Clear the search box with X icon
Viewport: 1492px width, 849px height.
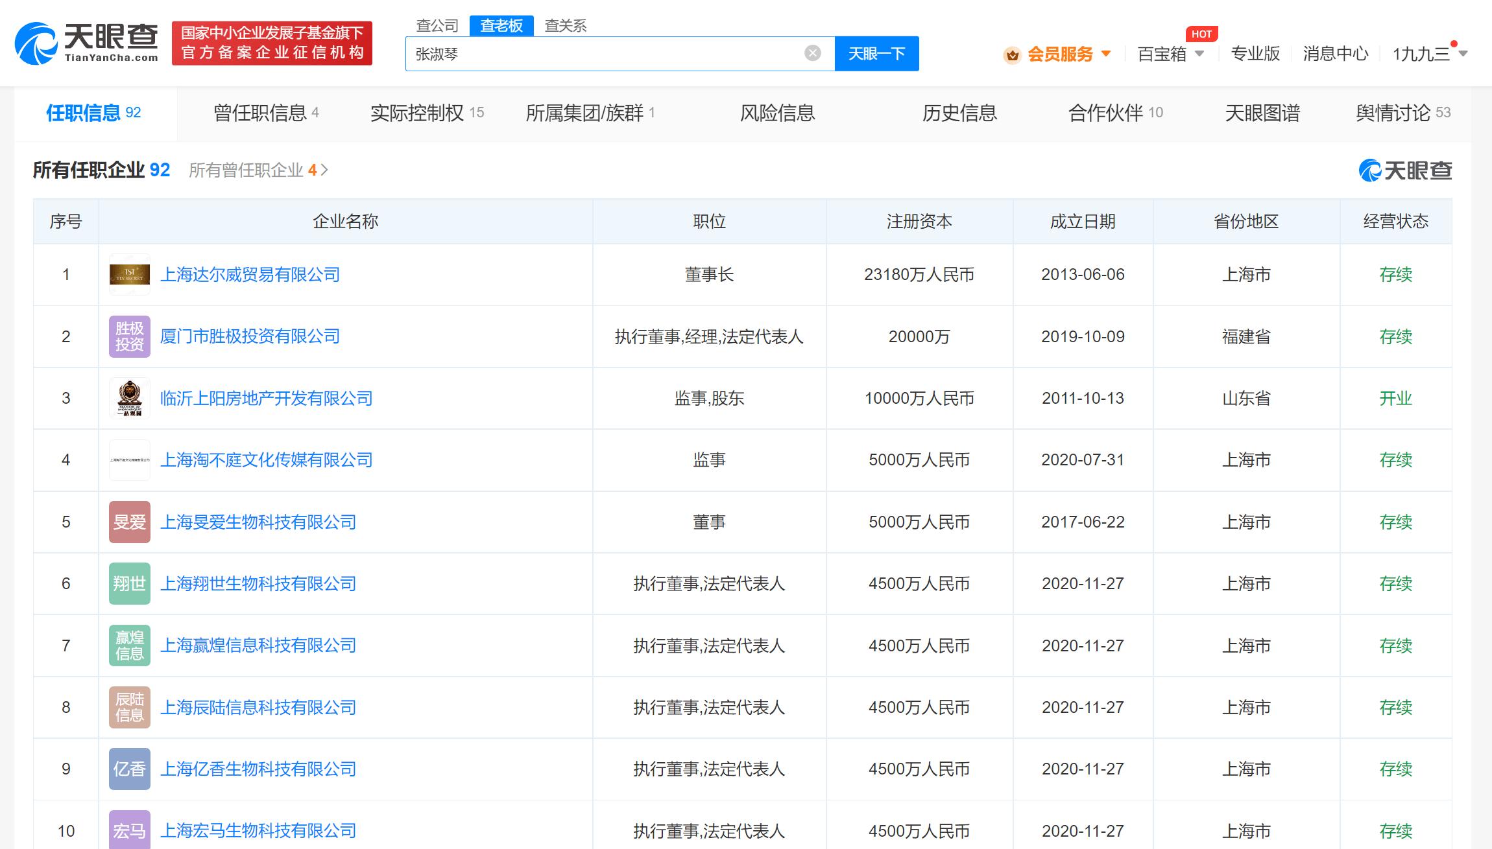point(812,53)
